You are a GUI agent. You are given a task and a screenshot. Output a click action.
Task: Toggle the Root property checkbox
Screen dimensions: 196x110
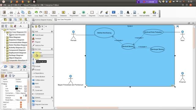pyautogui.click(x=21, y=107)
